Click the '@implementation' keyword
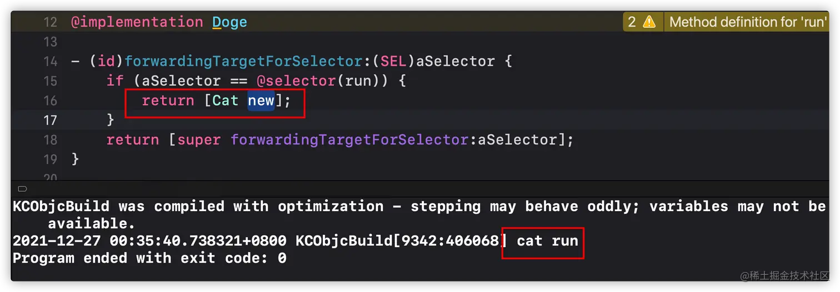The width and height of the screenshot is (840, 292). pos(137,22)
